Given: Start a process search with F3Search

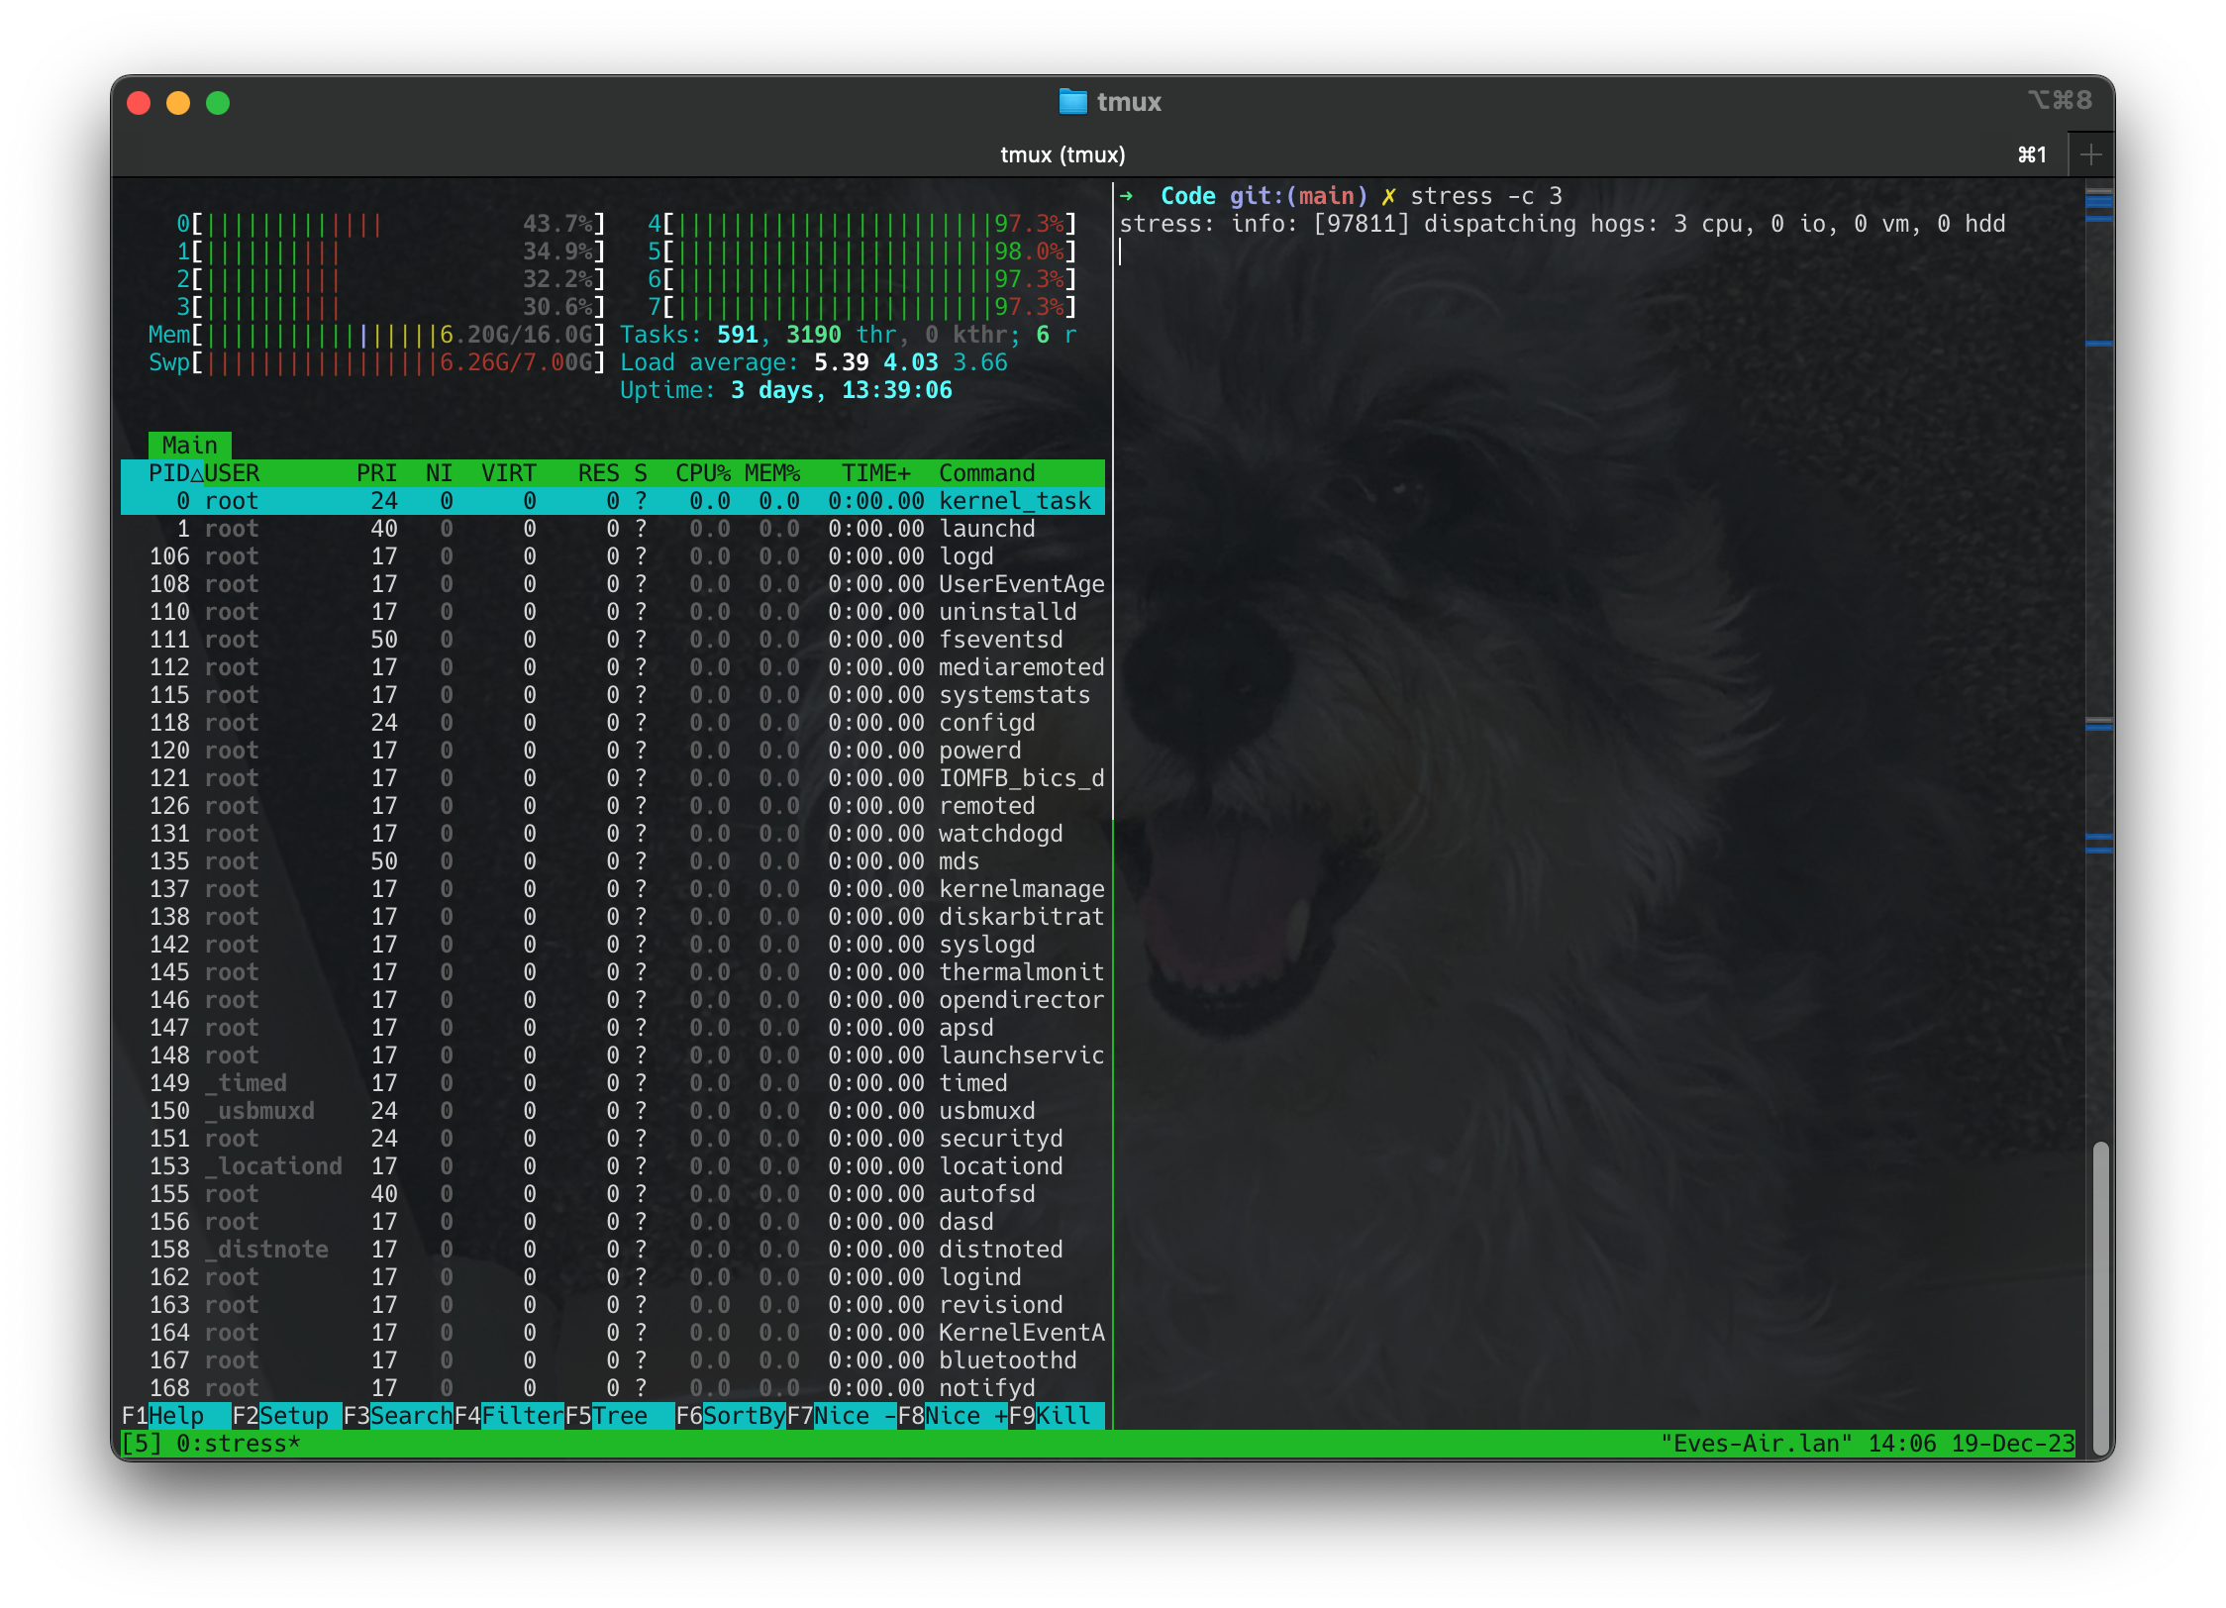Looking at the screenshot, I should (x=400, y=1416).
